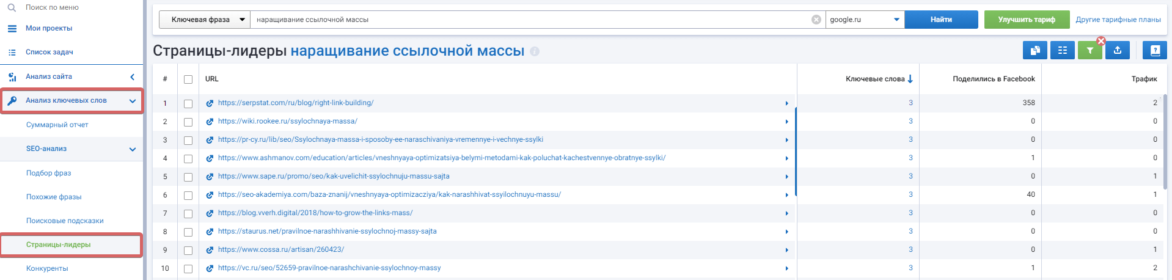Open Суммарный отчет menu item

[x=57, y=125]
